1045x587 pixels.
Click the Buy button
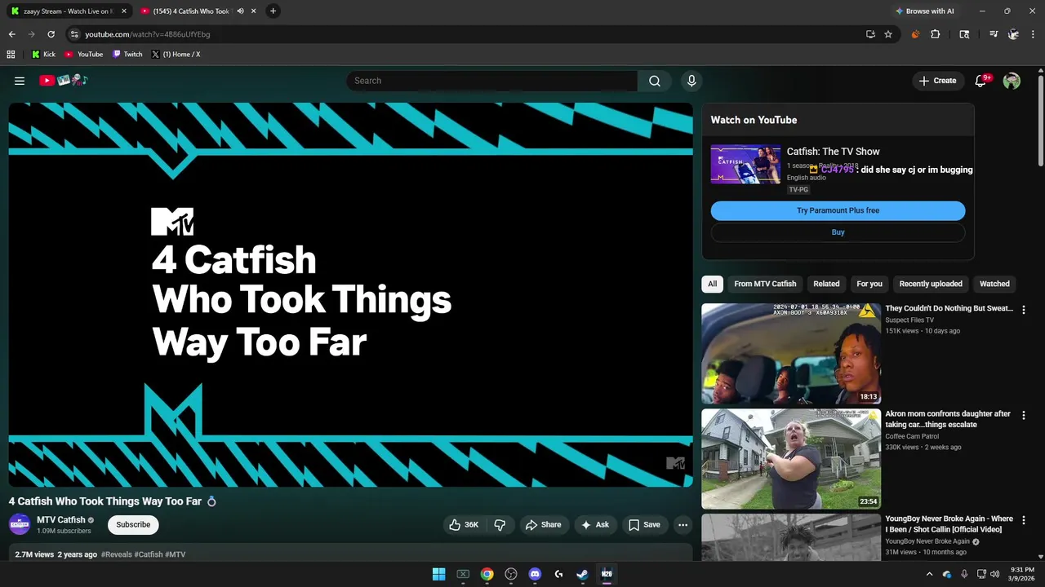[838, 232]
